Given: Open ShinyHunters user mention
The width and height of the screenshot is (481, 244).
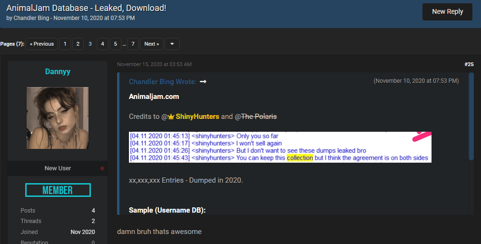Looking at the screenshot, I should pyautogui.click(x=197, y=117).
